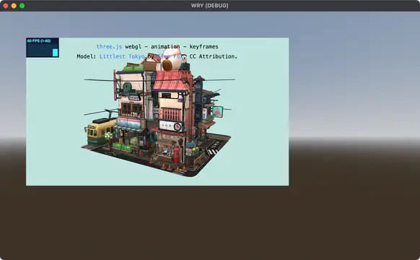
Task: Maximize window using the green button
Action: (22, 6)
